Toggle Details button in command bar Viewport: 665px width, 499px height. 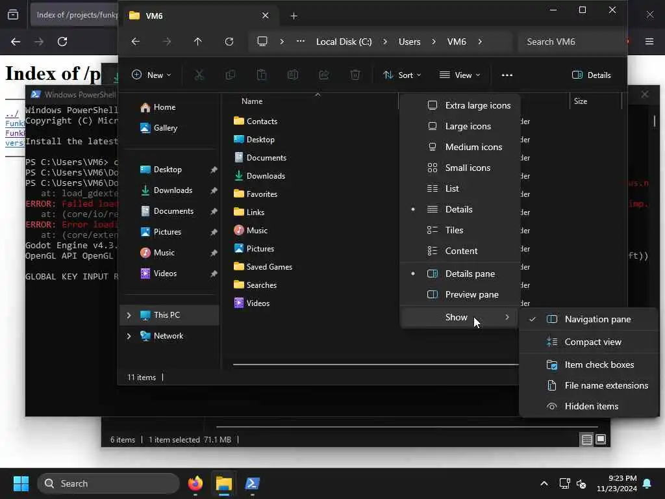(592, 75)
